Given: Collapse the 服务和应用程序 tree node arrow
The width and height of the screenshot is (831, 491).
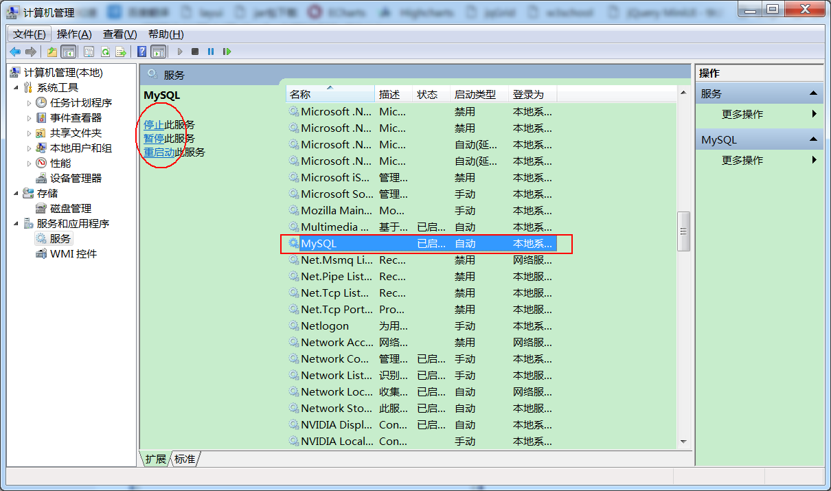Looking at the screenshot, I should (16, 223).
